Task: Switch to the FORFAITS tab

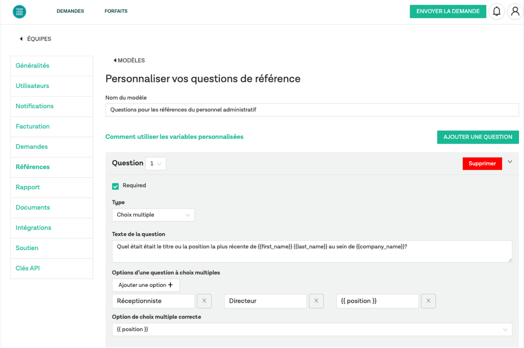Action: 116,11
